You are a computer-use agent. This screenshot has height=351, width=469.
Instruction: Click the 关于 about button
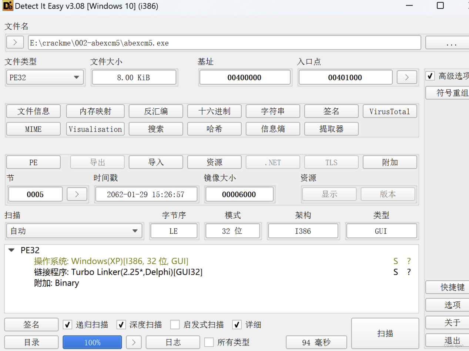(447, 323)
